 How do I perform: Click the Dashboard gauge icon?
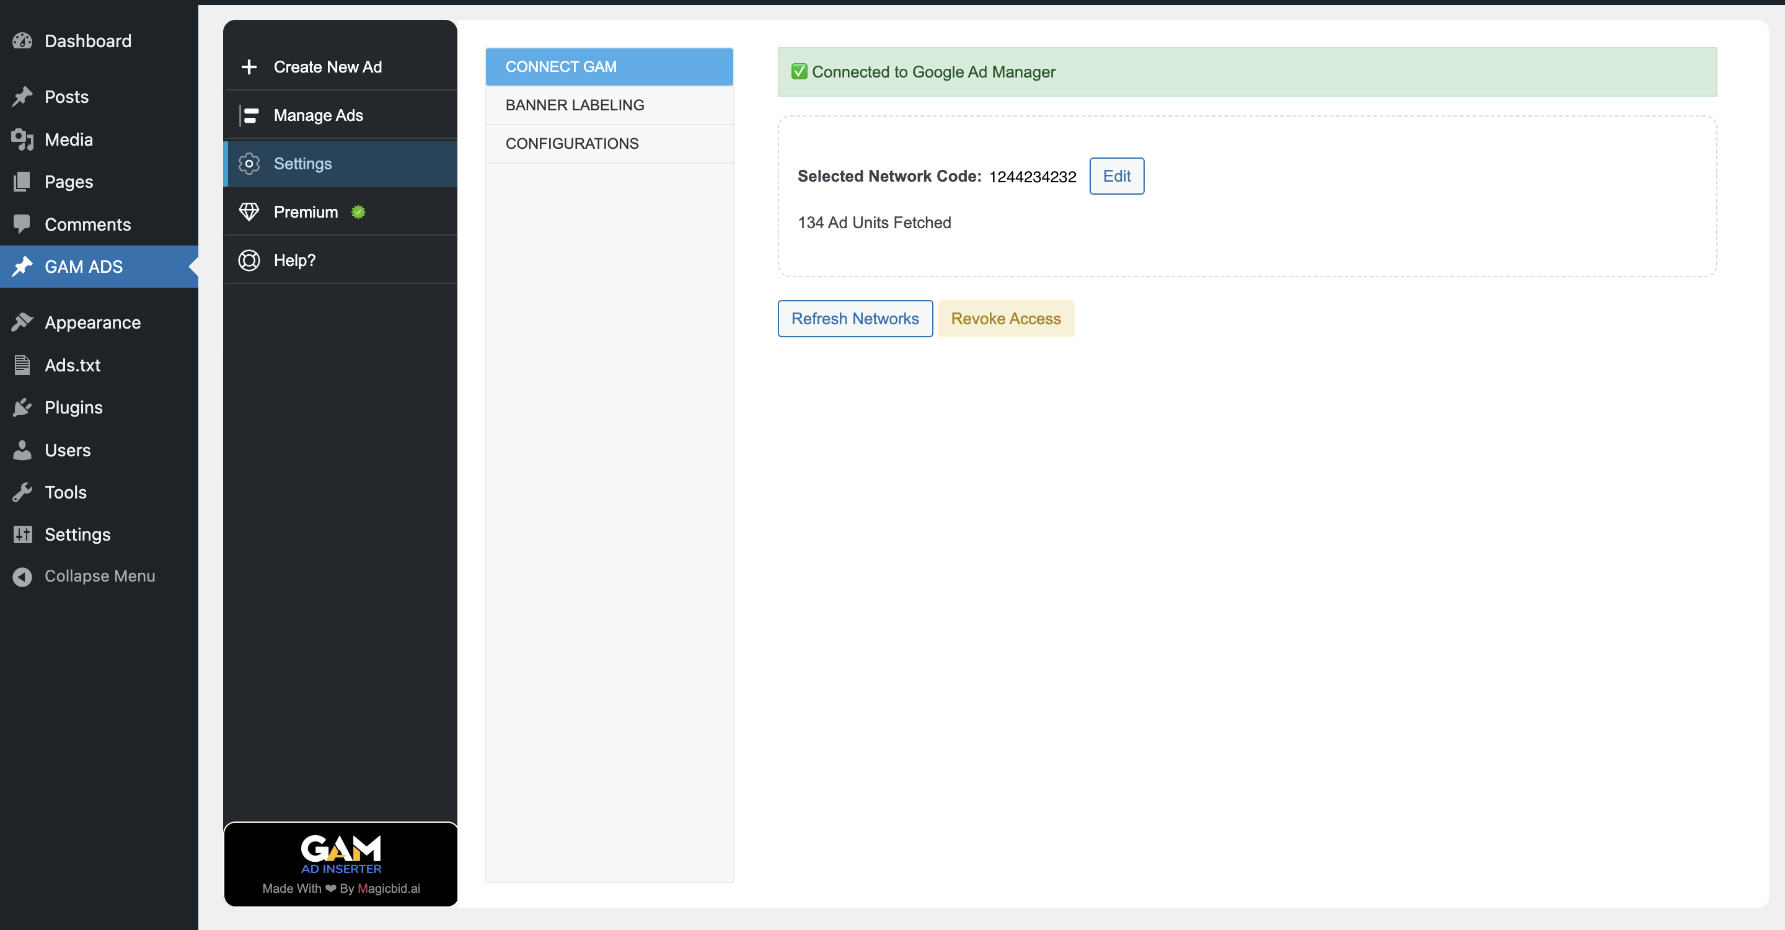22,41
